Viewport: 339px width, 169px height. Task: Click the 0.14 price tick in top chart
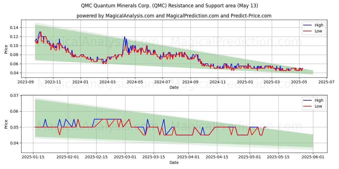tap(15, 28)
